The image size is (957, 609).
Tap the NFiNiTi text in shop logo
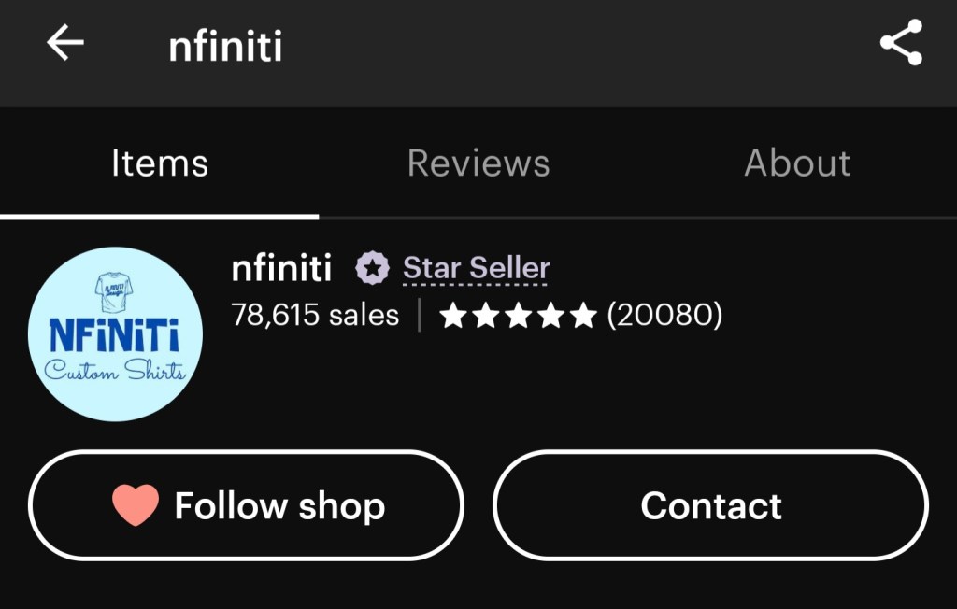[113, 335]
